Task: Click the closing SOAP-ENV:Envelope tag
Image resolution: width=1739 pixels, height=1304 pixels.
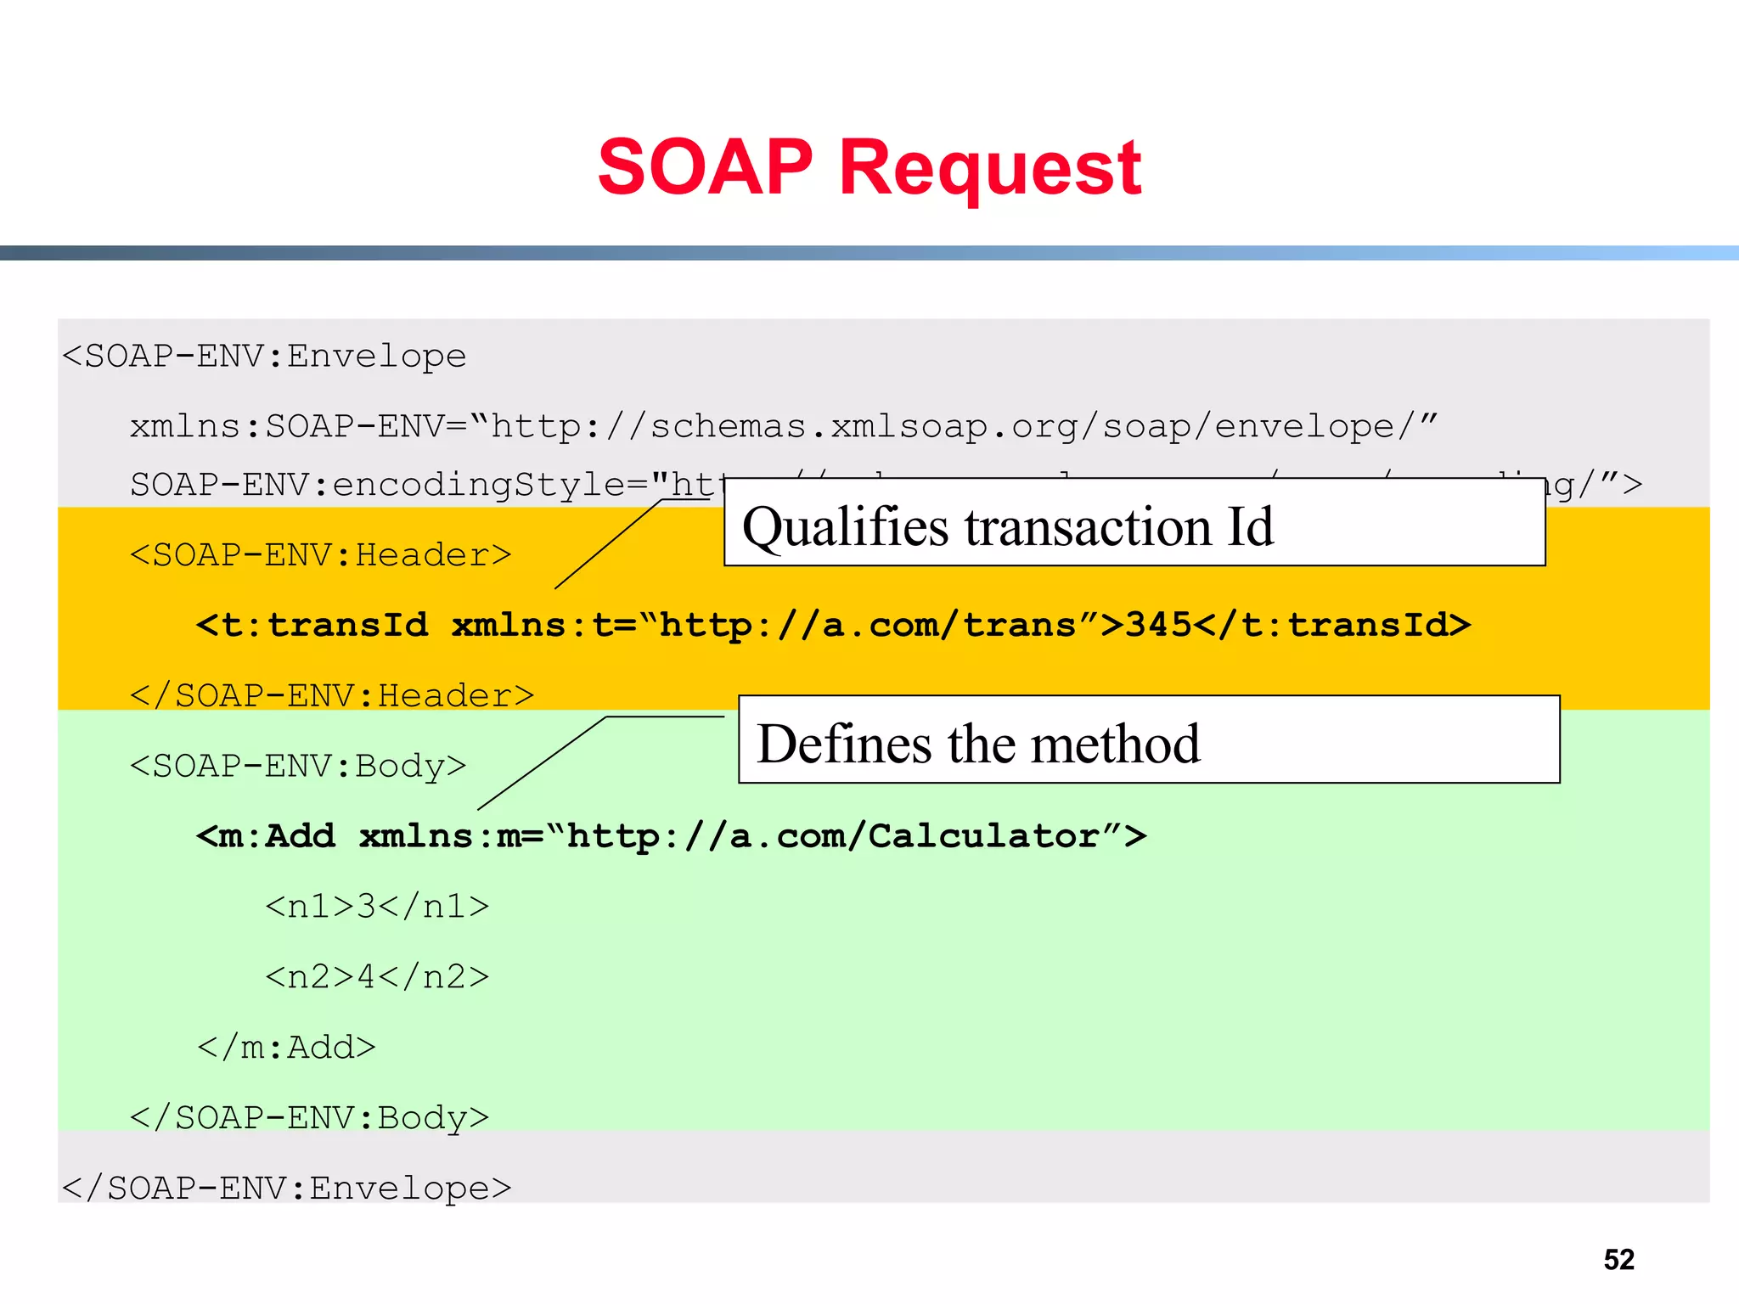Action: [x=287, y=1189]
